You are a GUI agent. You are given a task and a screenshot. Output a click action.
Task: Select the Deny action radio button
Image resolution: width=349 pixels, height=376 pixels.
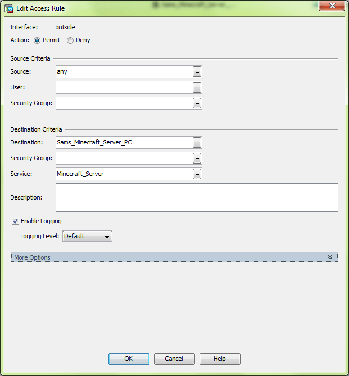[70, 40]
